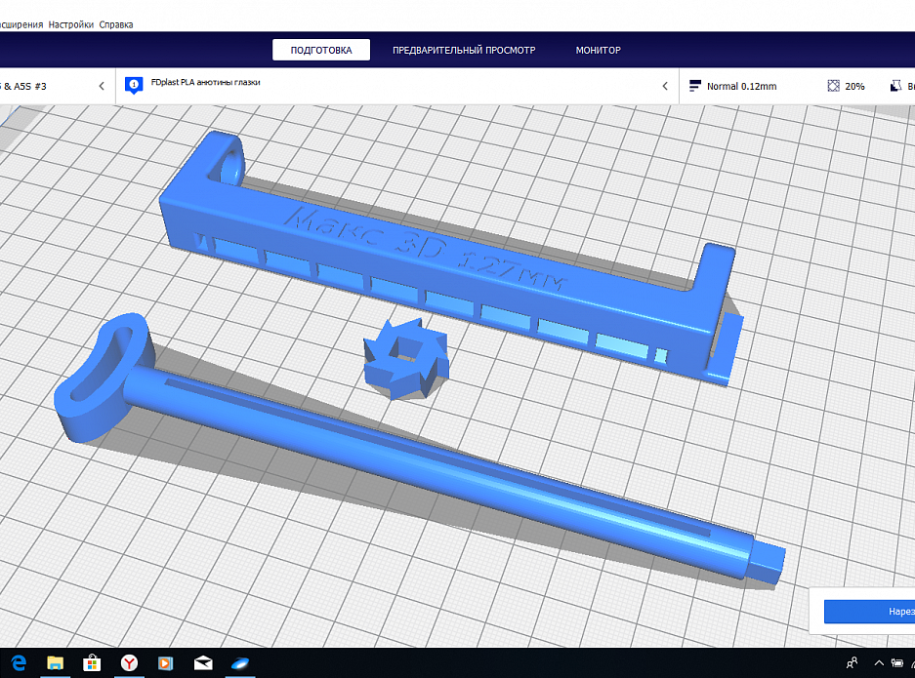Image resolution: width=915 pixels, height=678 pixels.
Task: Open Yandex Browser from the taskbar
Action: click(129, 663)
